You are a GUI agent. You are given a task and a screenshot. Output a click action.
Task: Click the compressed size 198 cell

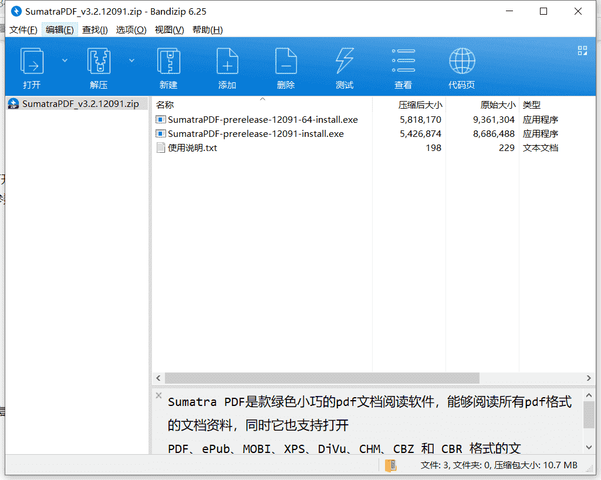[434, 147]
